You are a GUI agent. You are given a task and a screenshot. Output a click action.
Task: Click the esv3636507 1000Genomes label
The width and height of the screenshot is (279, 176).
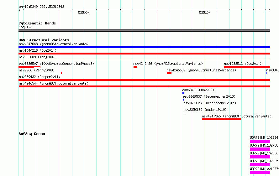point(56,64)
